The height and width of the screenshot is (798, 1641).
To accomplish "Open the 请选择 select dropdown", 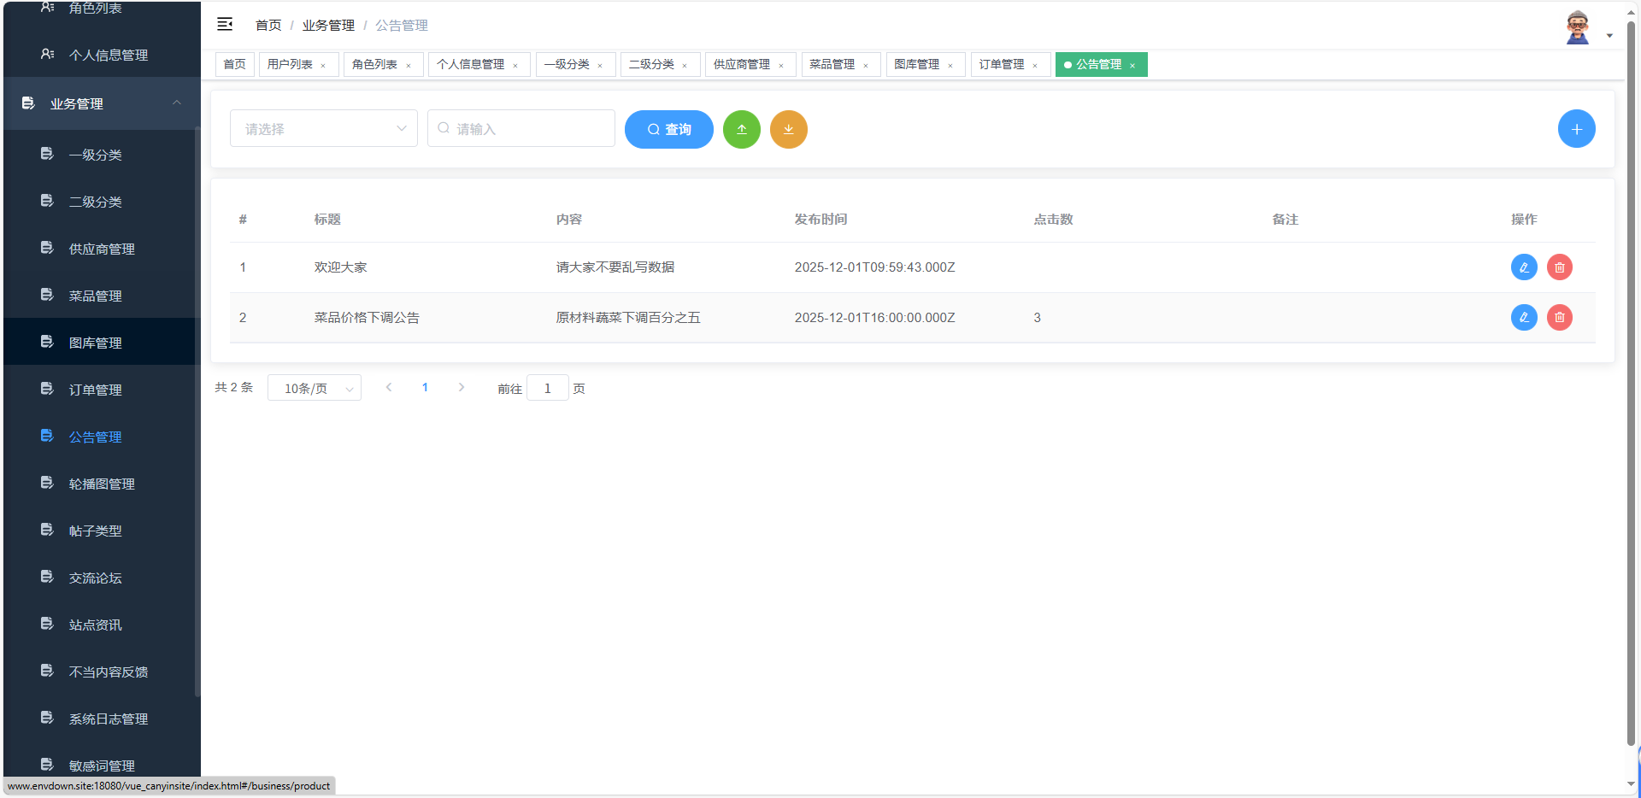I will tap(323, 128).
